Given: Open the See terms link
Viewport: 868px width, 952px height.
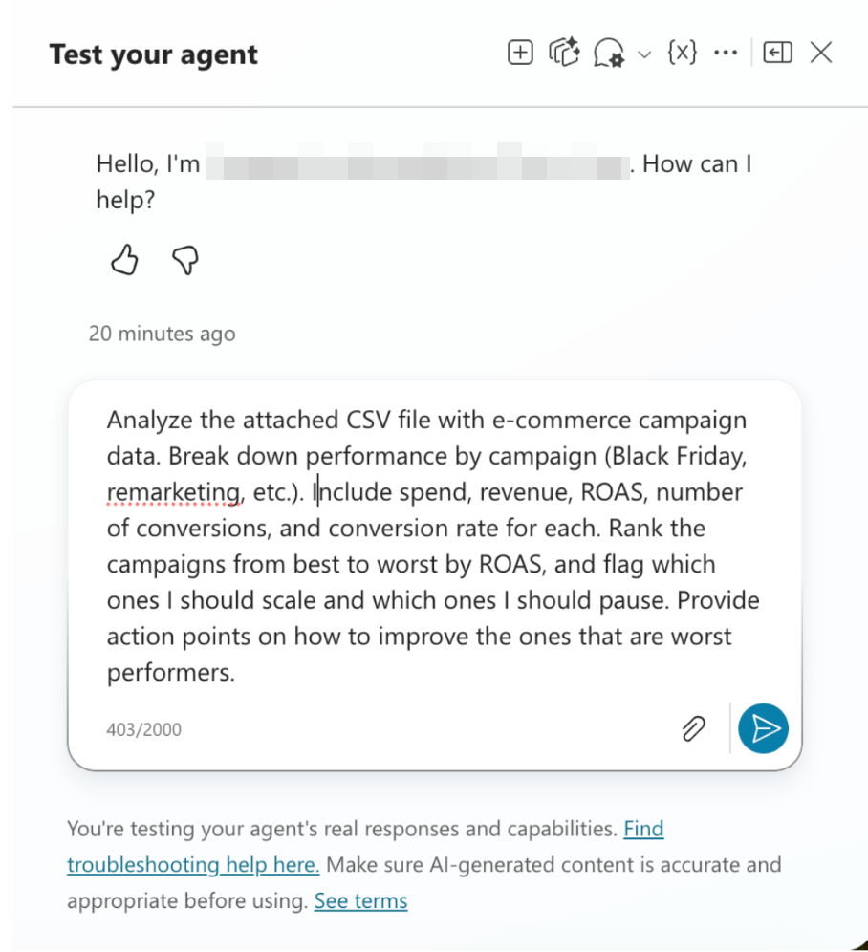Looking at the screenshot, I should (360, 900).
